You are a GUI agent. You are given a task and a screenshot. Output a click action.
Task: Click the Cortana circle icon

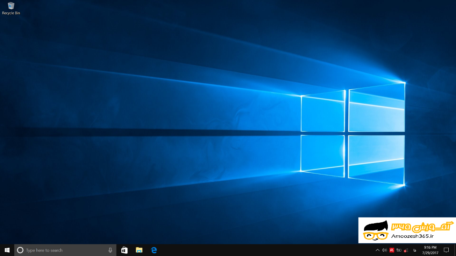[x=20, y=250]
